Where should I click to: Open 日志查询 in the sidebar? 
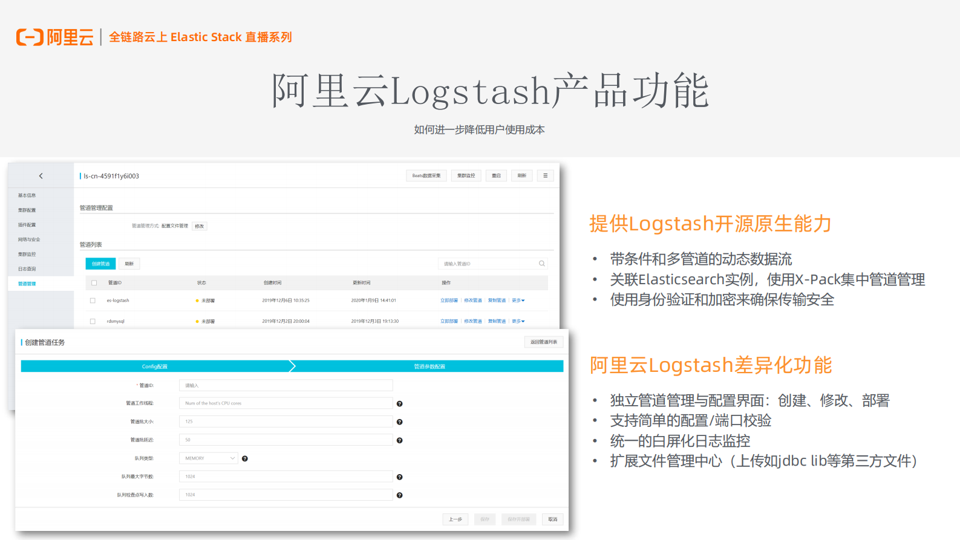[x=27, y=269]
